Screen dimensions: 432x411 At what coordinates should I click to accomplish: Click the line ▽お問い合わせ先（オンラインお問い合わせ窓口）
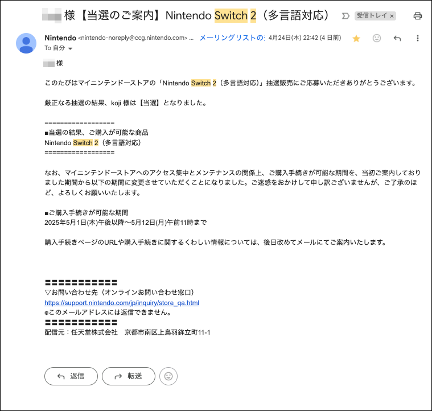click(121, 292)
